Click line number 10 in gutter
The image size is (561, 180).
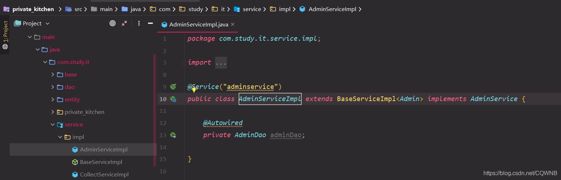[x=163, y=99]
